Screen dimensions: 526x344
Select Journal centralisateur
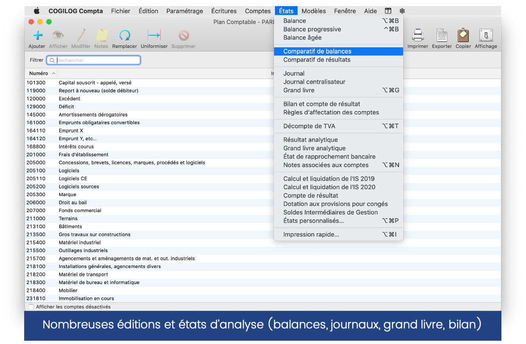tap(338, 82)
